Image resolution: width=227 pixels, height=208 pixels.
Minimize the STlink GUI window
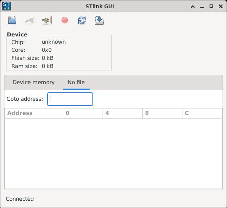[202, 6]
